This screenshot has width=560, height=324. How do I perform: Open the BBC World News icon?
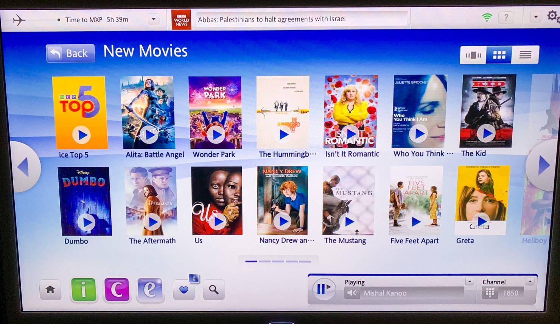[x=181, y=20]
